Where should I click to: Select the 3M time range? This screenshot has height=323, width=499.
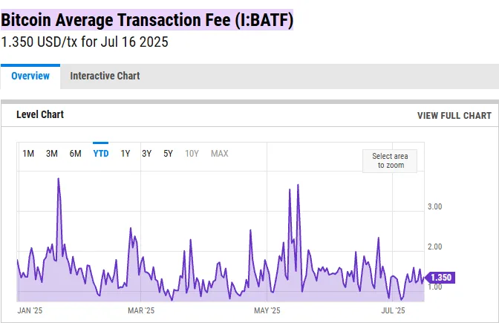coord(52,154)
